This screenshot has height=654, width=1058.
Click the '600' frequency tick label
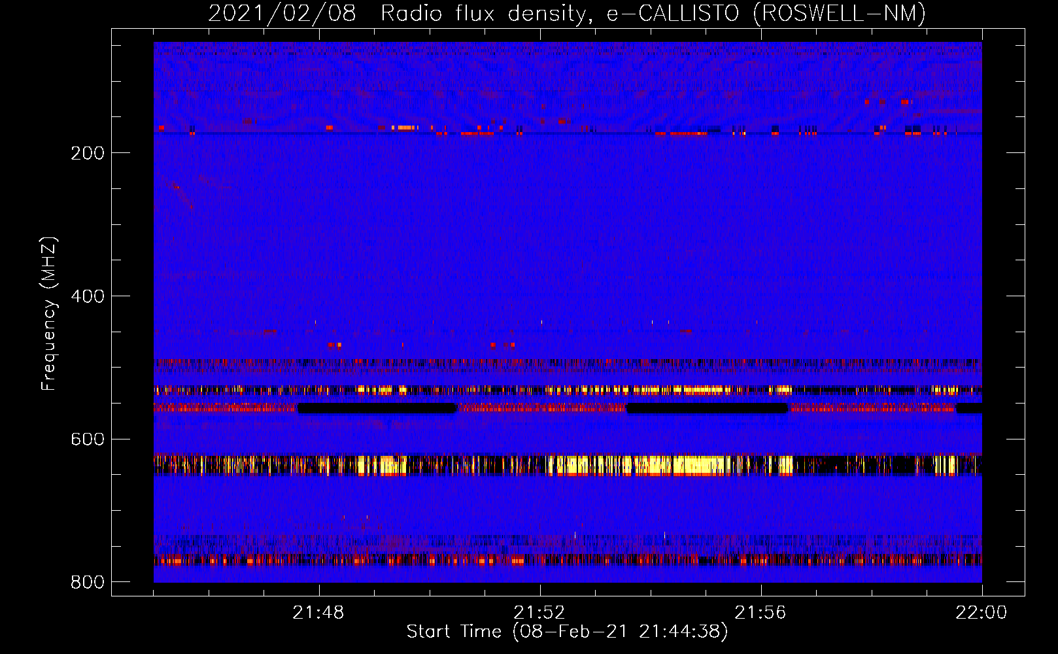88,439
